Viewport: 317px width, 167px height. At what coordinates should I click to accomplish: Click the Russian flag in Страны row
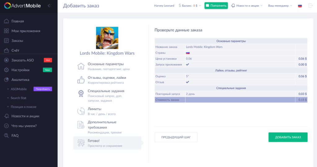click(188, 53)
